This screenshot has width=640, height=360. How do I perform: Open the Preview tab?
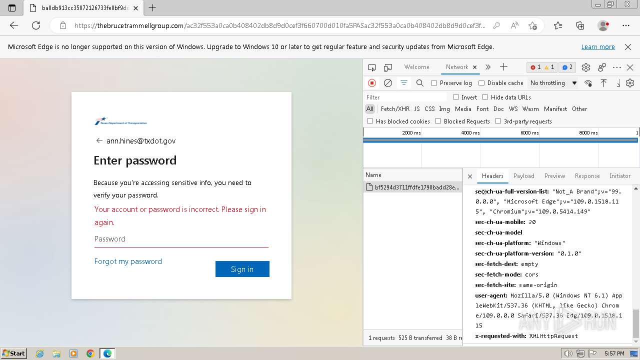[554, 176]
